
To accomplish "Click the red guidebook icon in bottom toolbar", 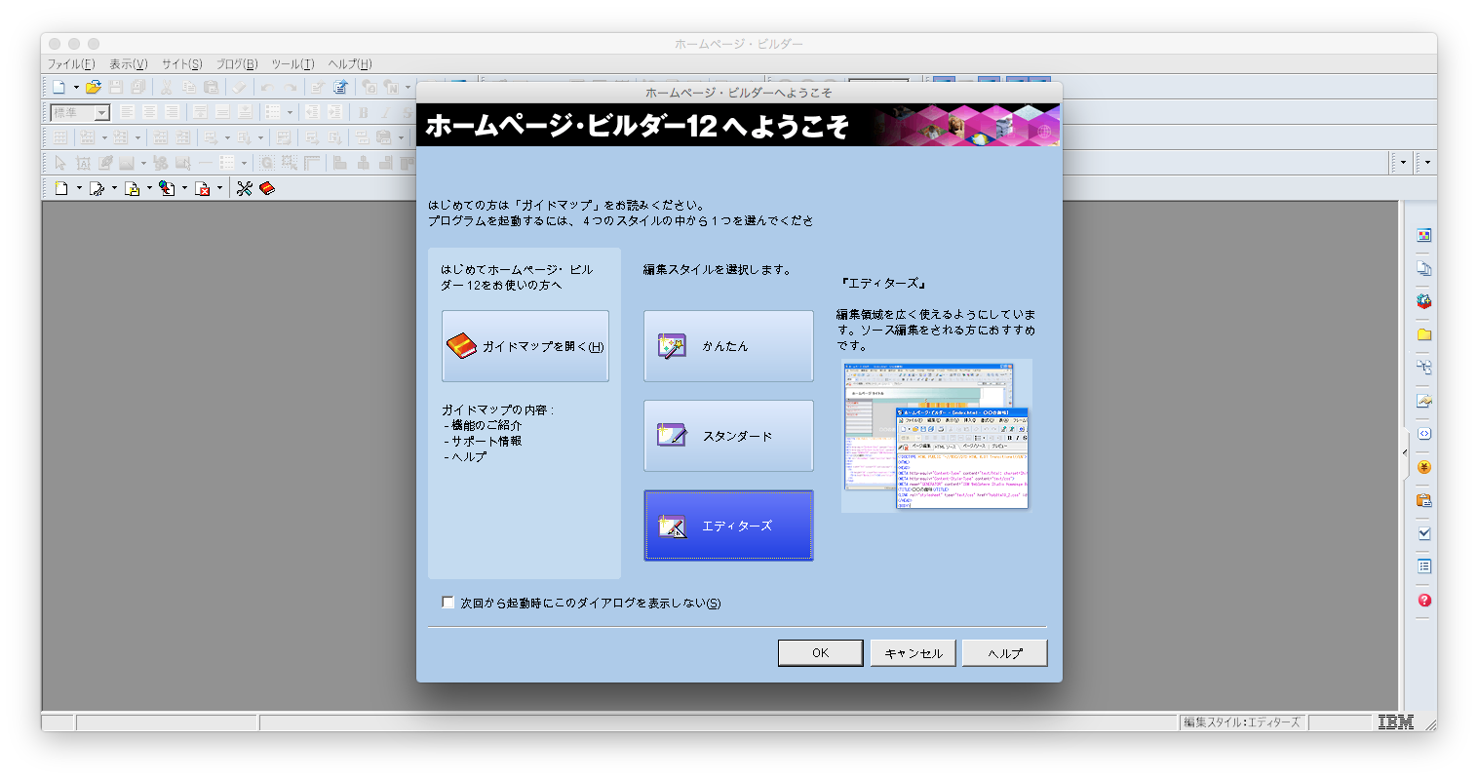I will (267, 188).
